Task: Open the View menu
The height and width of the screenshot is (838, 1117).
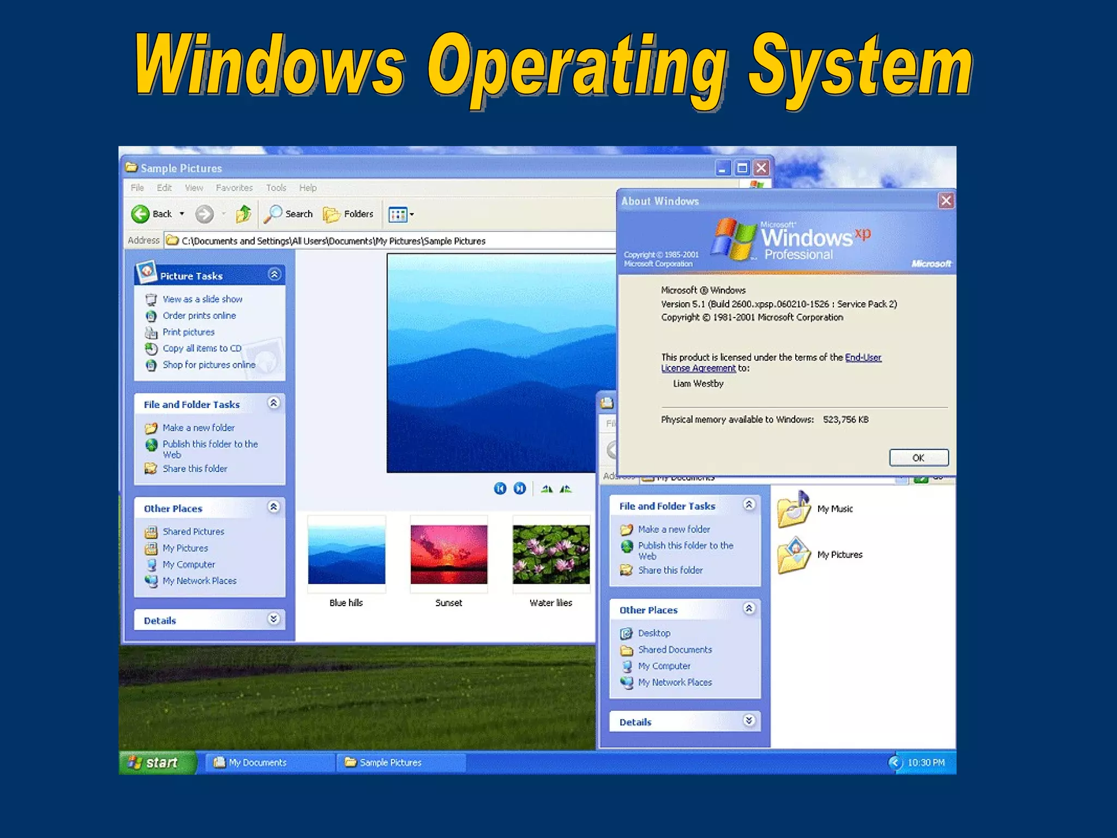Action: point(194,188)
